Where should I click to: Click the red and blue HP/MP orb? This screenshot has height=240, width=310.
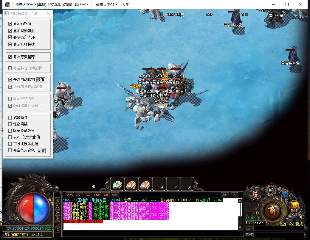(x=33, y=209)
